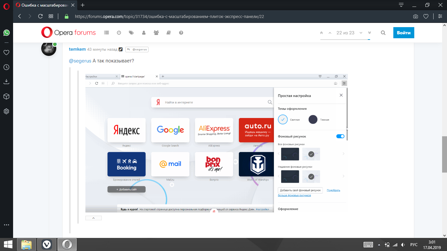Click the Opera forums logo
The width and height of the screenshot is (447, 251).
68,32
